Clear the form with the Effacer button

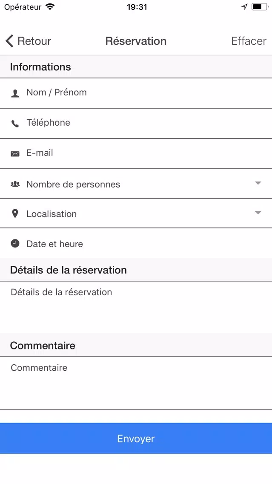point(249,41)
